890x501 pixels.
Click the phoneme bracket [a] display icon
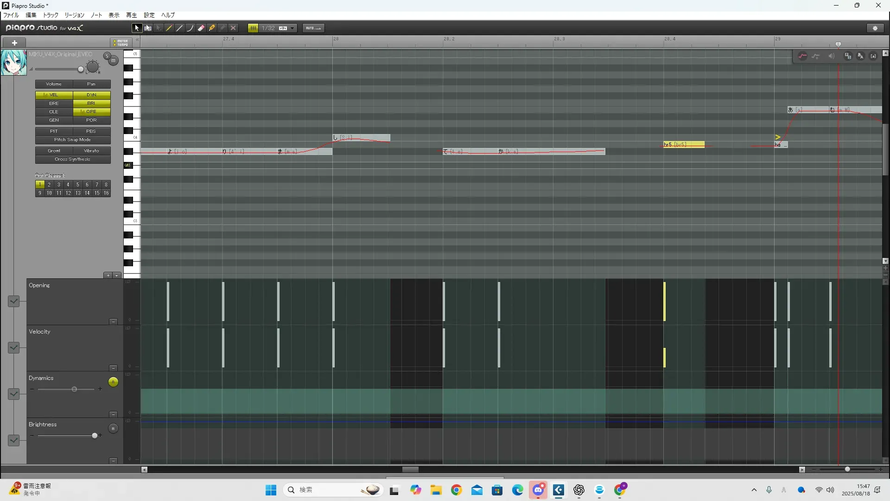(873, 56)
